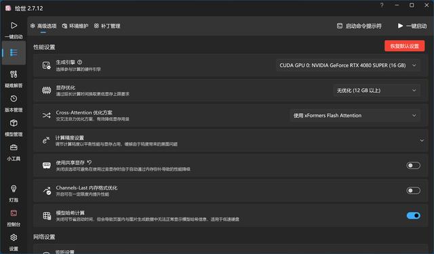Viewport: 434px width, 254px height.
Task: Toggle 使用共享显存 switch
Action: coord(413,165)
